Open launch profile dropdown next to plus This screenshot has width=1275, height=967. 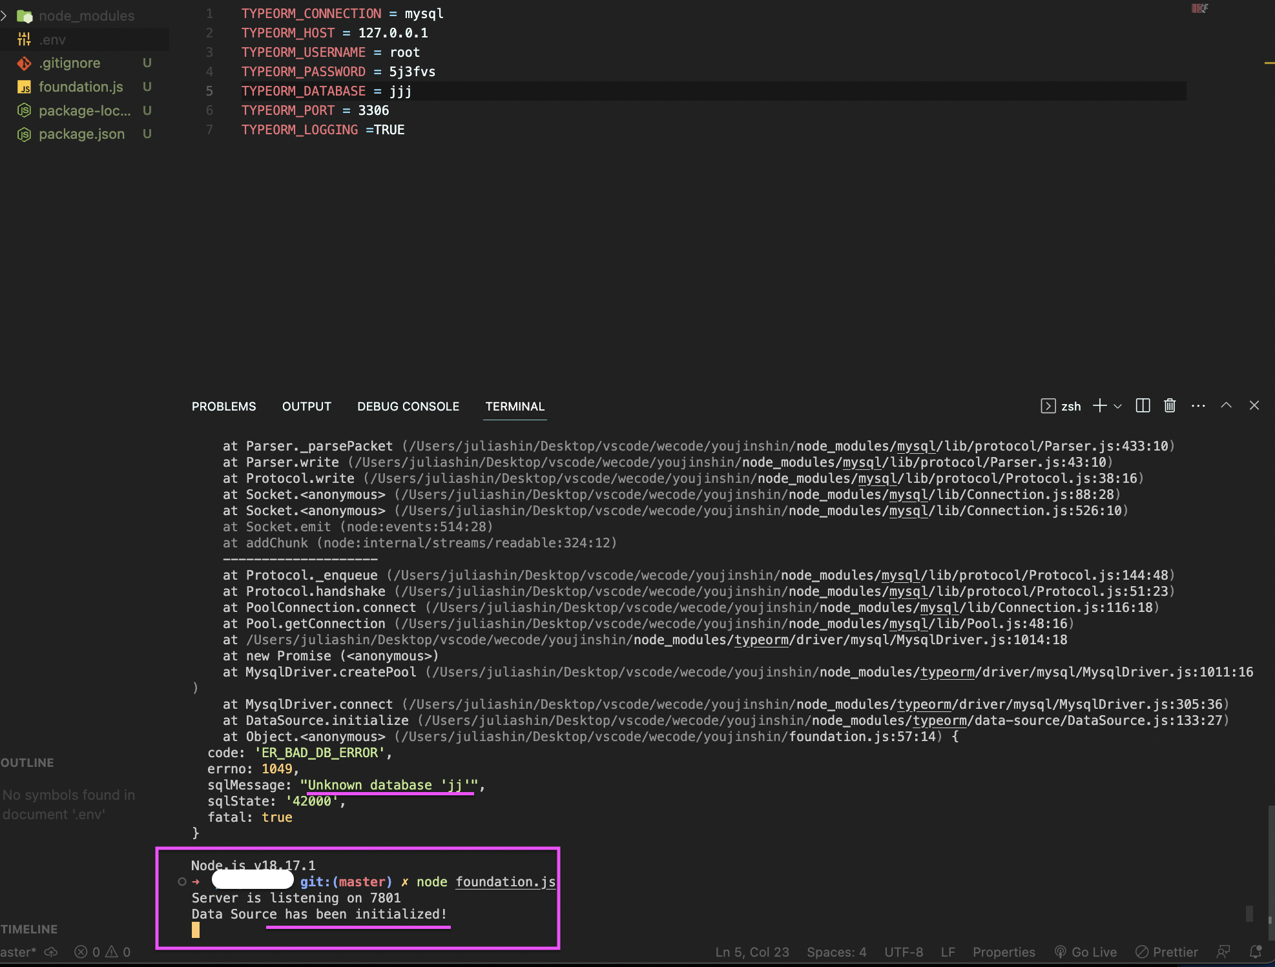click(1118, 406)
